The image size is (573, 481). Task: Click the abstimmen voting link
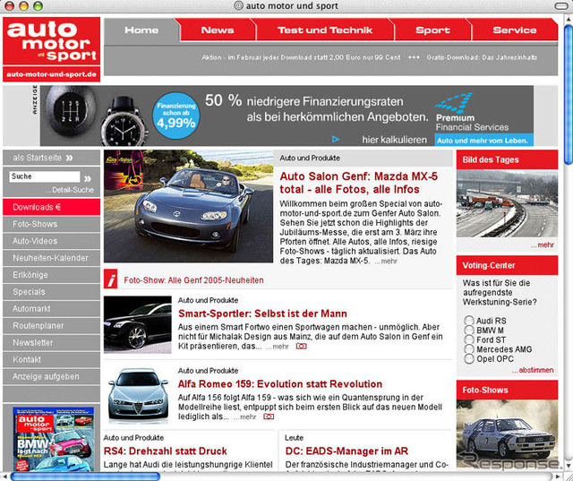pos(533,370)
